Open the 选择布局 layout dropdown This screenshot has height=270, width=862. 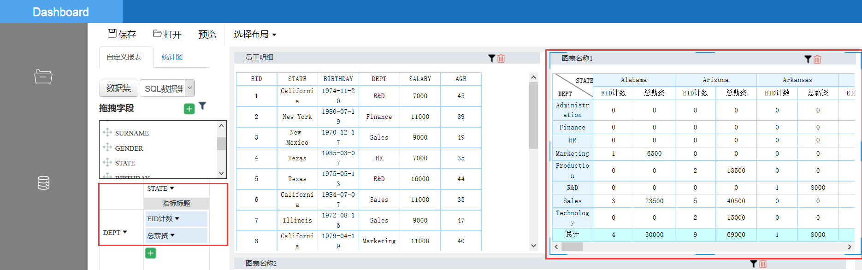coord(255,34)
